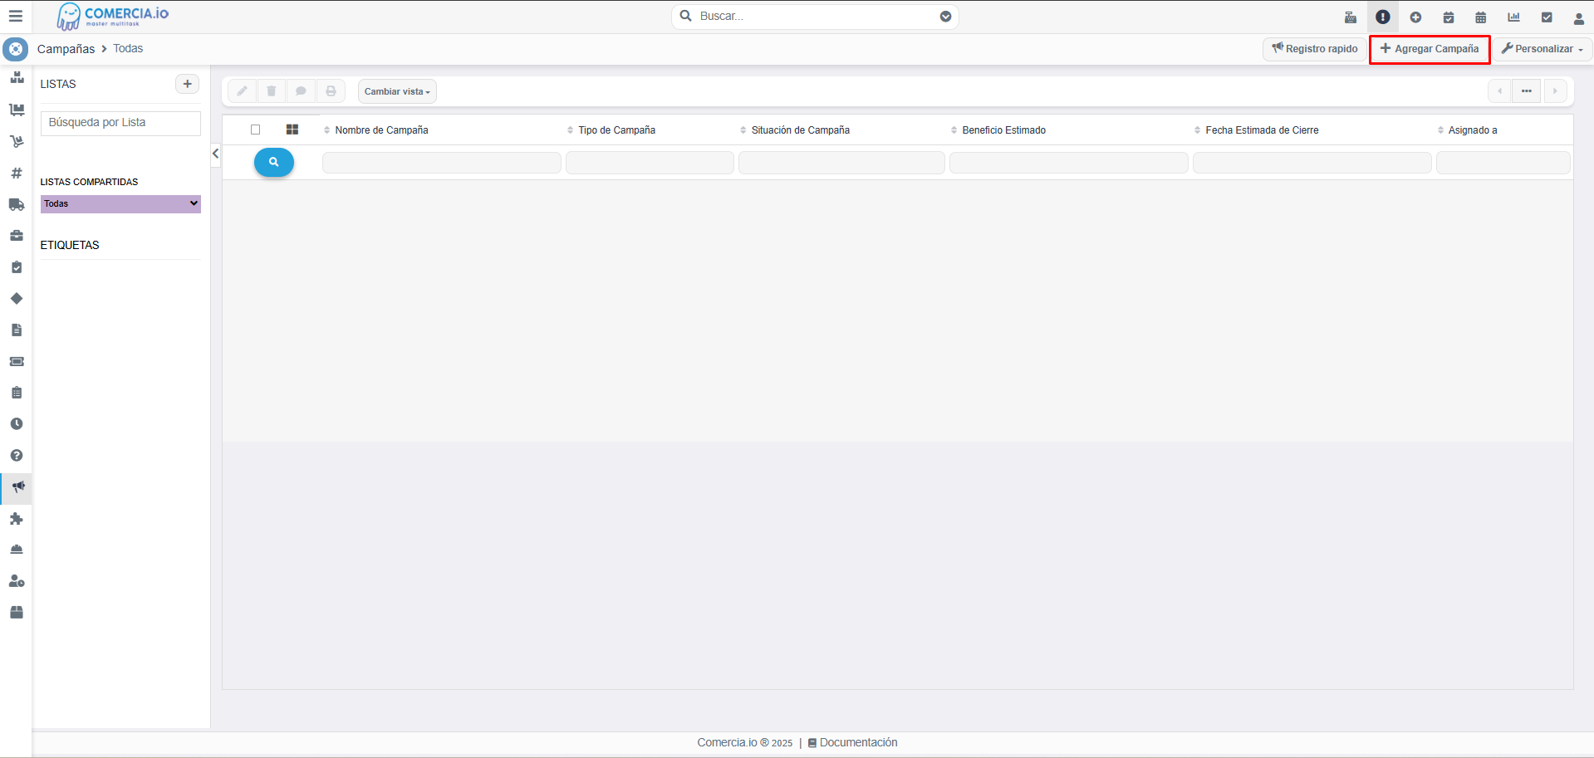Open the hamburger main menu
The height and width of the screenshot is (758, 1594).
pyautogui.click(x=15, y=16)
